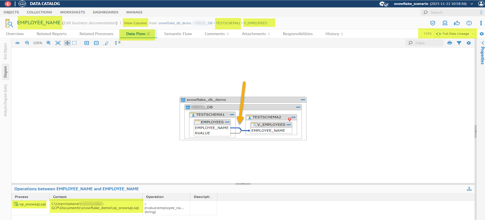Click the thumbs-up endorse icon
Viewport: 485px width, 220px height.
pos(457,23)
